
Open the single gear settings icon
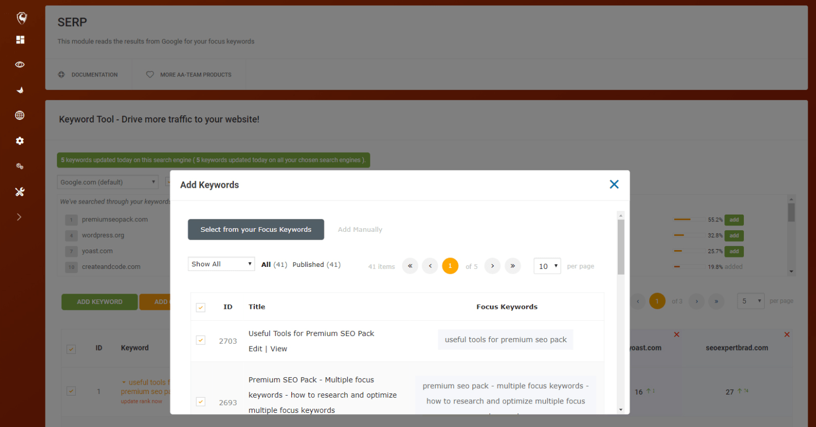(20, 141)
